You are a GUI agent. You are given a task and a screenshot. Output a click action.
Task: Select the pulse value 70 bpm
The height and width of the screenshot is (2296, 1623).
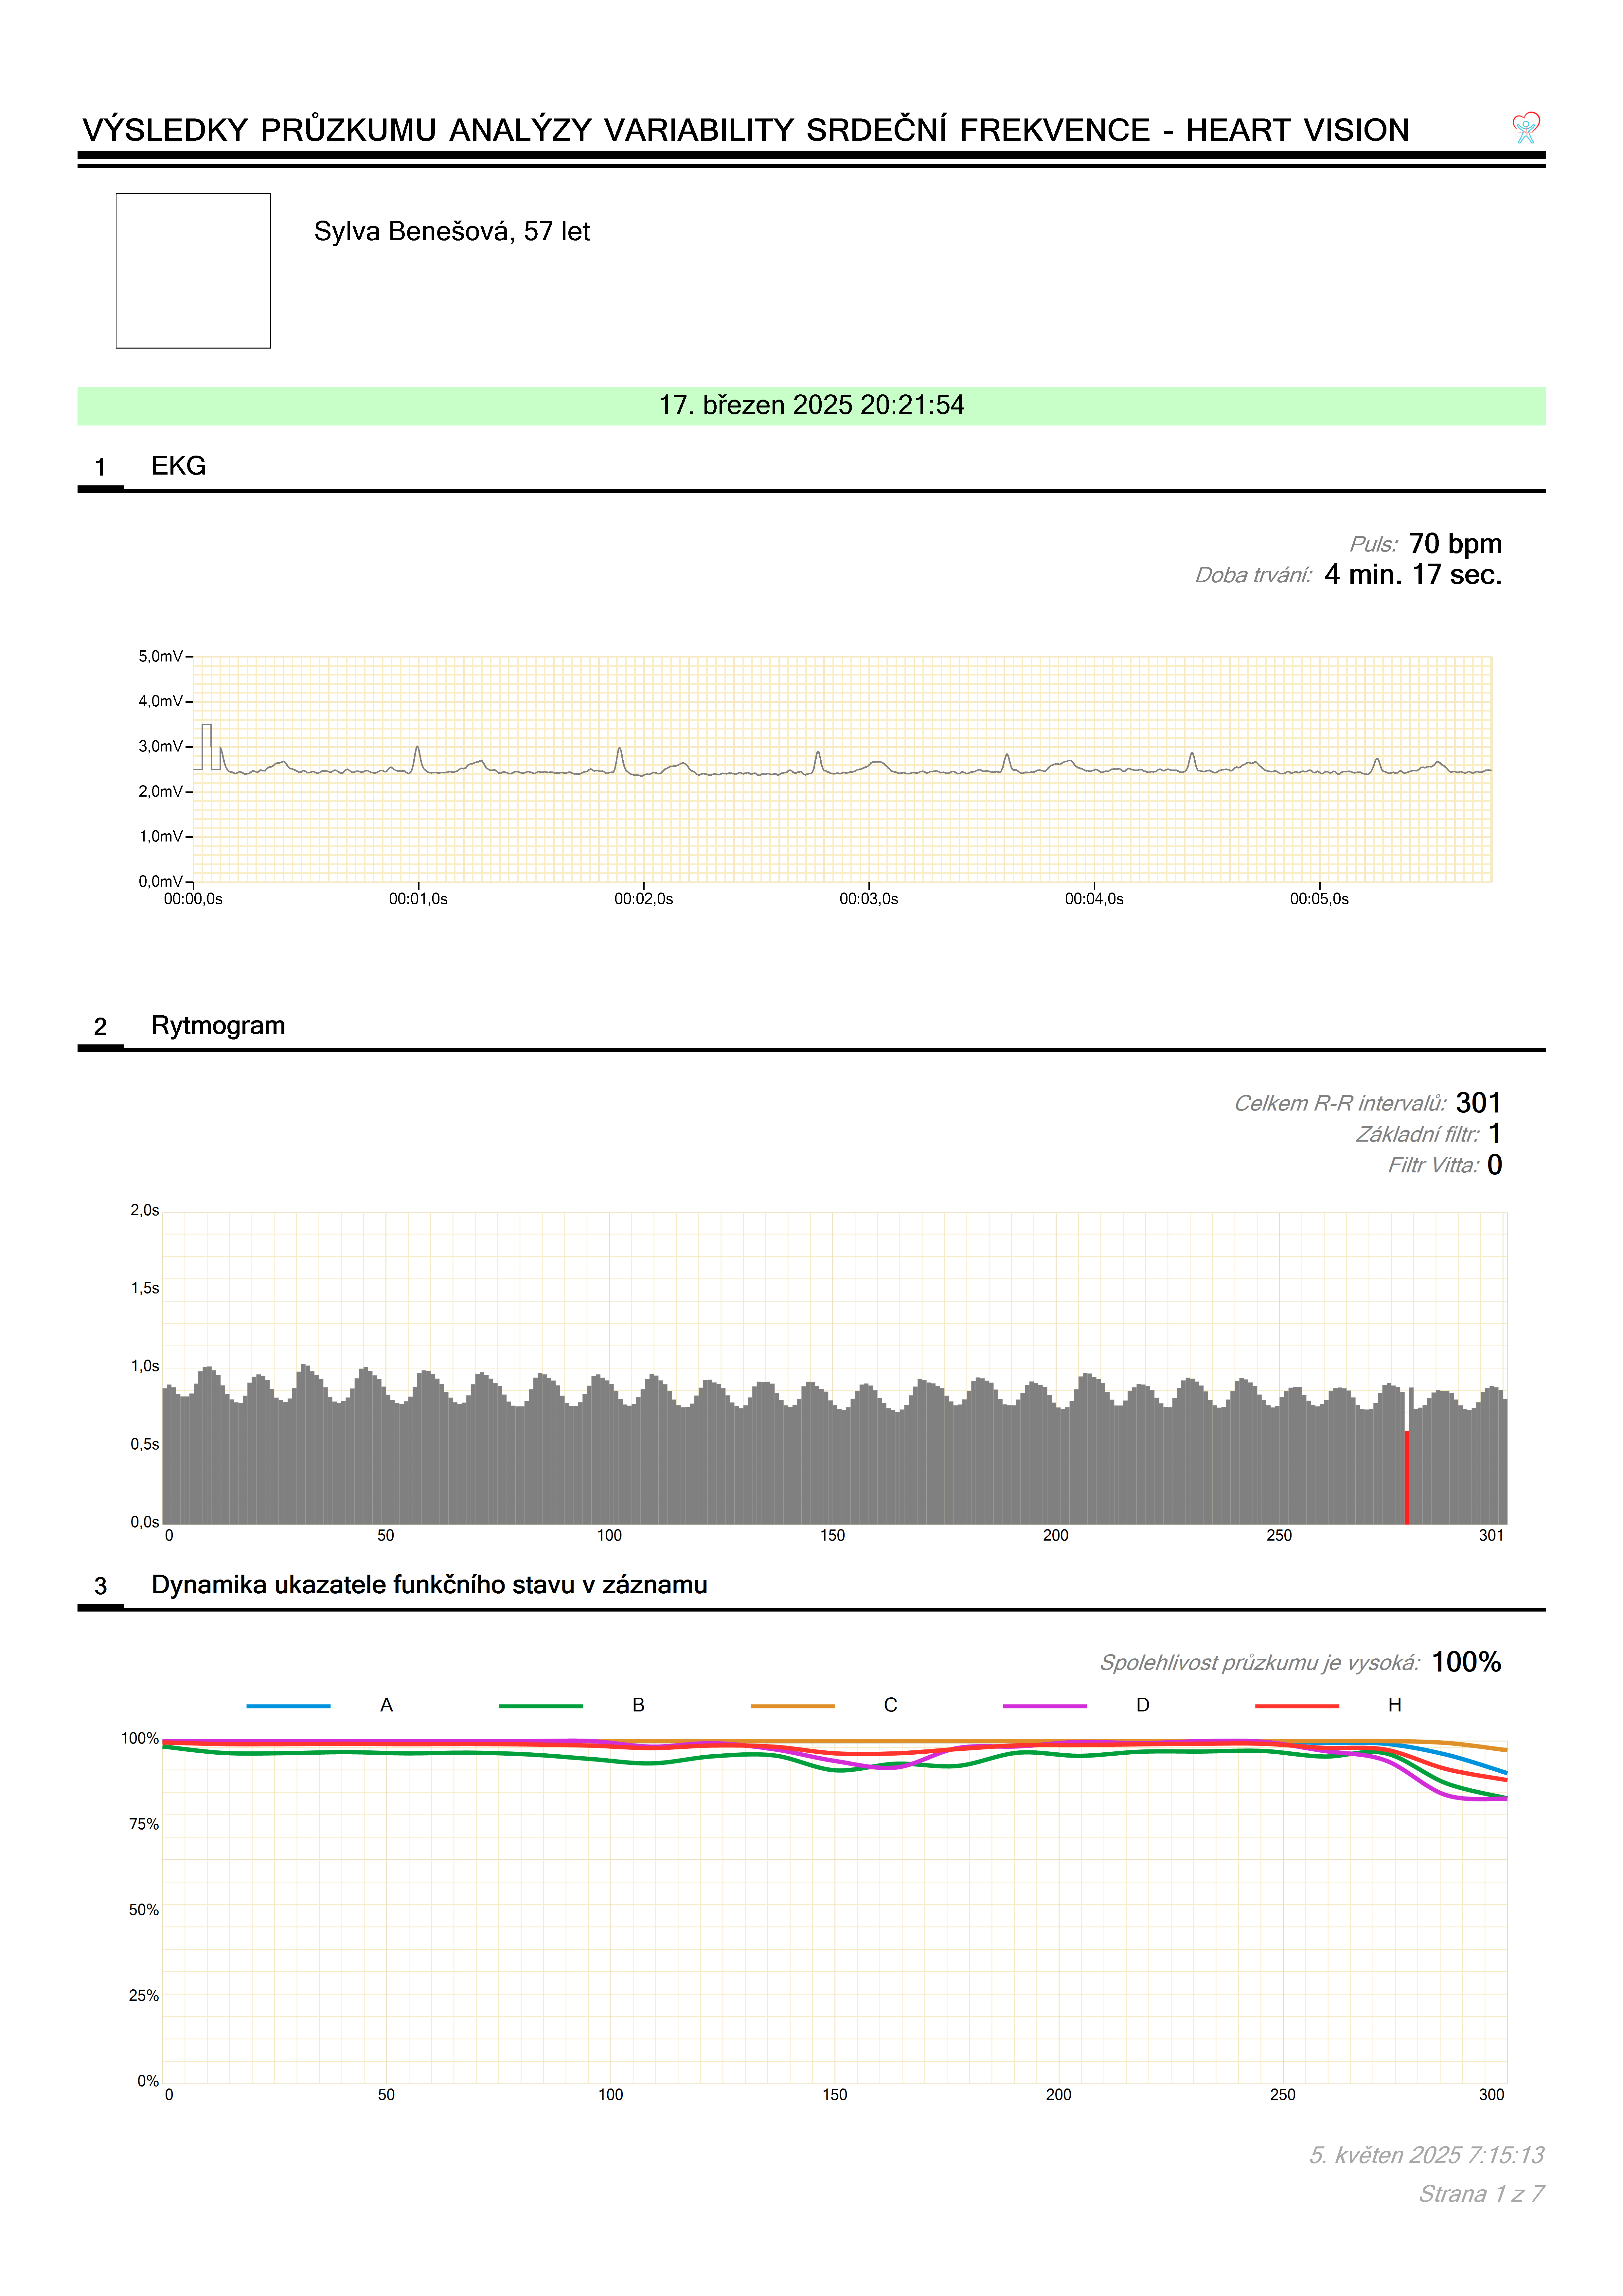(x=1455, y=544)
